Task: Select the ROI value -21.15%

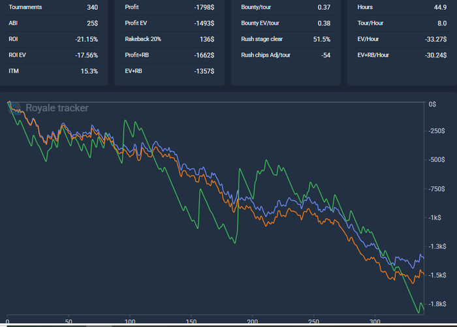Action: [x=87, y=39]
